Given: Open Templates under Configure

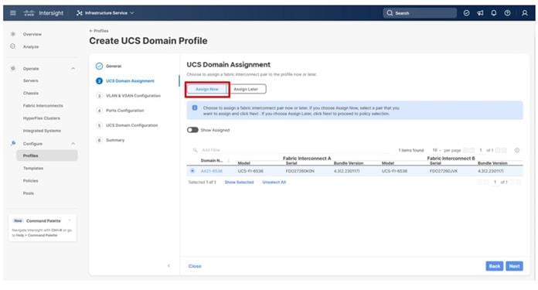Looking at the screenshot, I should tap(33, 168).
